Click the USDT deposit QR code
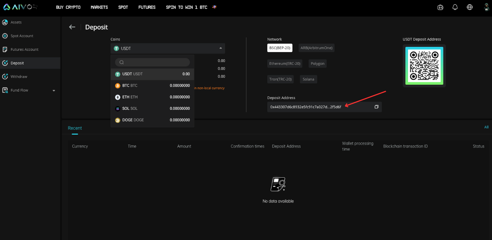The image size is (492, 240). click(424, 66)
